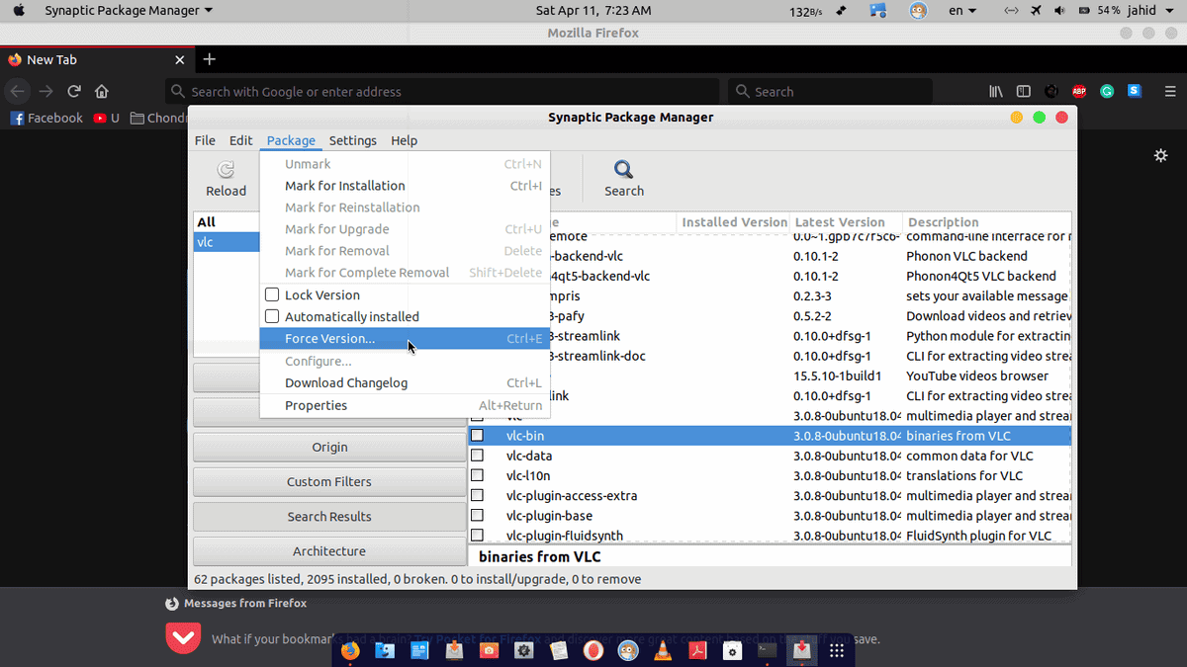
Task: Open the PDF reader icon in the dock
Action: pos(696,651)
